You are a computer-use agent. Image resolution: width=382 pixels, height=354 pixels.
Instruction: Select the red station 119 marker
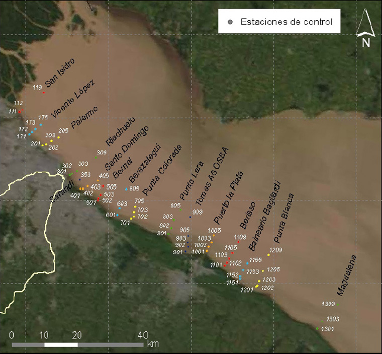point(44,92)
